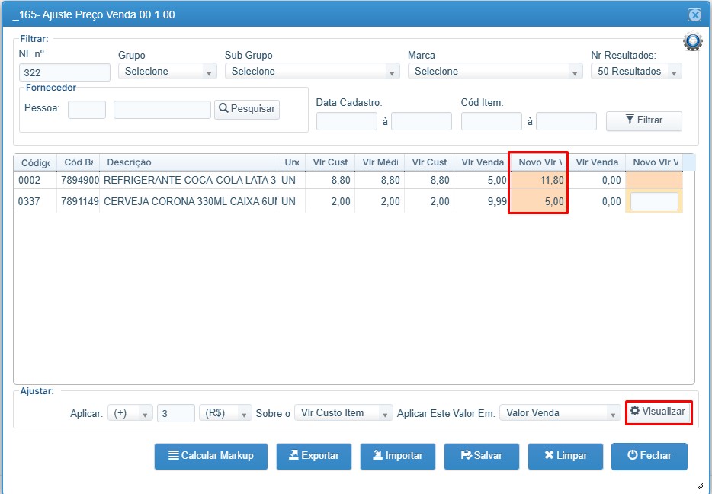Open the Aplicar (+) operator dropdown
712x494 pixels.
coord(130,413)
